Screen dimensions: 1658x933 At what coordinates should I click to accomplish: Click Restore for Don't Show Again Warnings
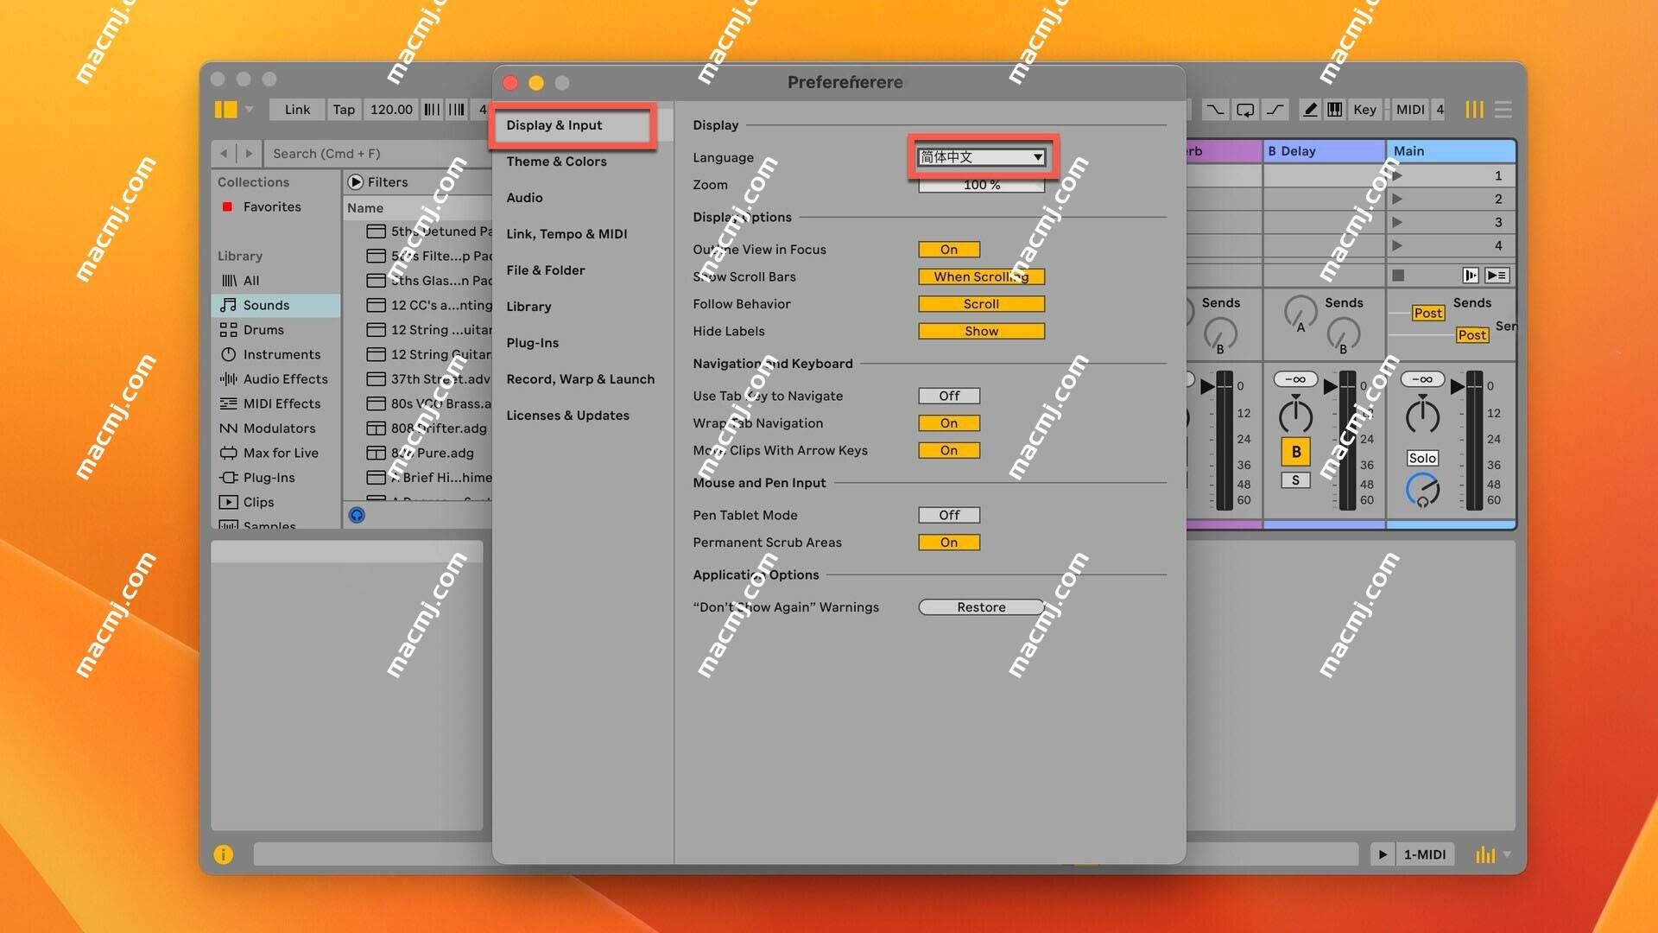tap(980, 606)
